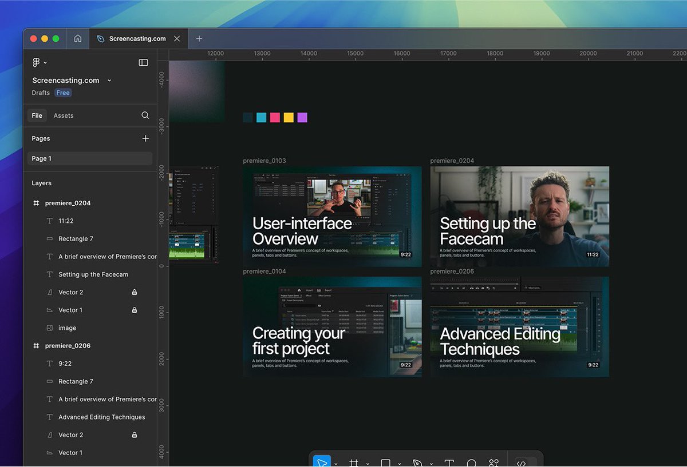Click frame icon beside premiere_0206 layer
Screen dimensions: 687x467
tap(37, 346)
